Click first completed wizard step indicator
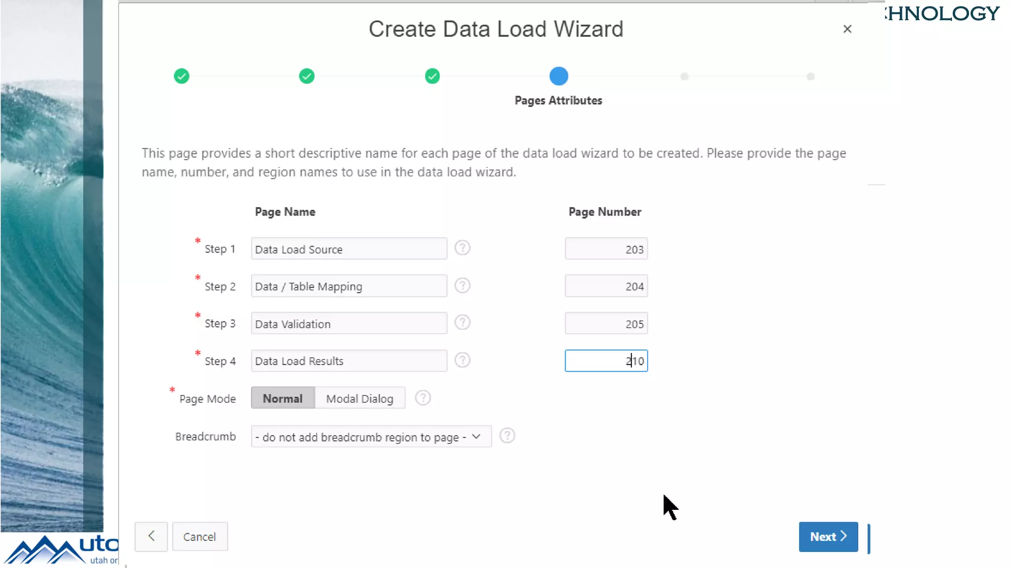 pyautogui.click(x=181, y=76)
